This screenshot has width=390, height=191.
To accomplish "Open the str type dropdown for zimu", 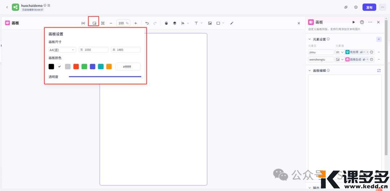I will [x=340, y=52].
